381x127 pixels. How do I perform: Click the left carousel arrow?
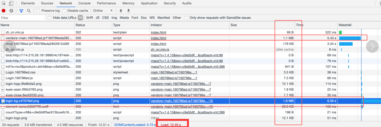[10, 46]
